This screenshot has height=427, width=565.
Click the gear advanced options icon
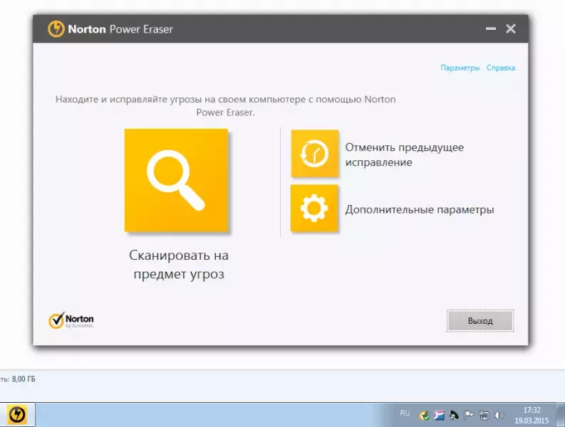tap(314, 208)
